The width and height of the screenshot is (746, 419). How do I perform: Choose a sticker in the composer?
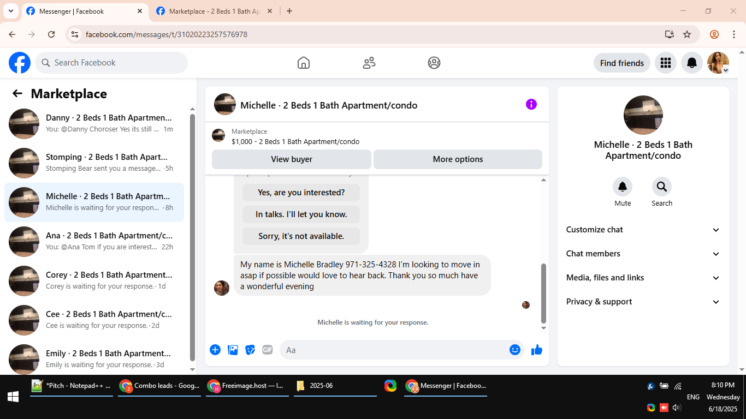(250, 350)
